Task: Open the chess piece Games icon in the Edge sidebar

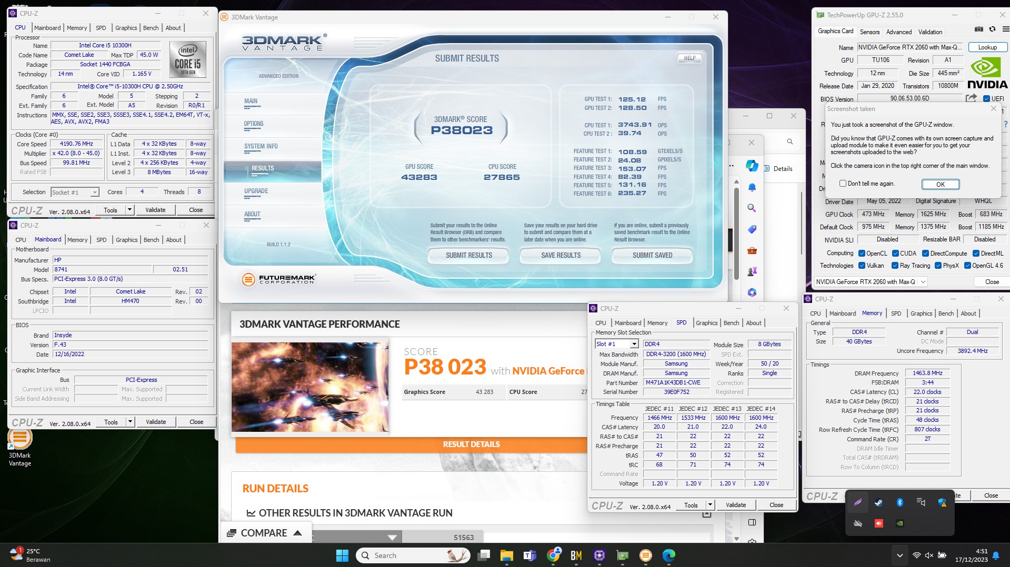Action: pos(752,271)
